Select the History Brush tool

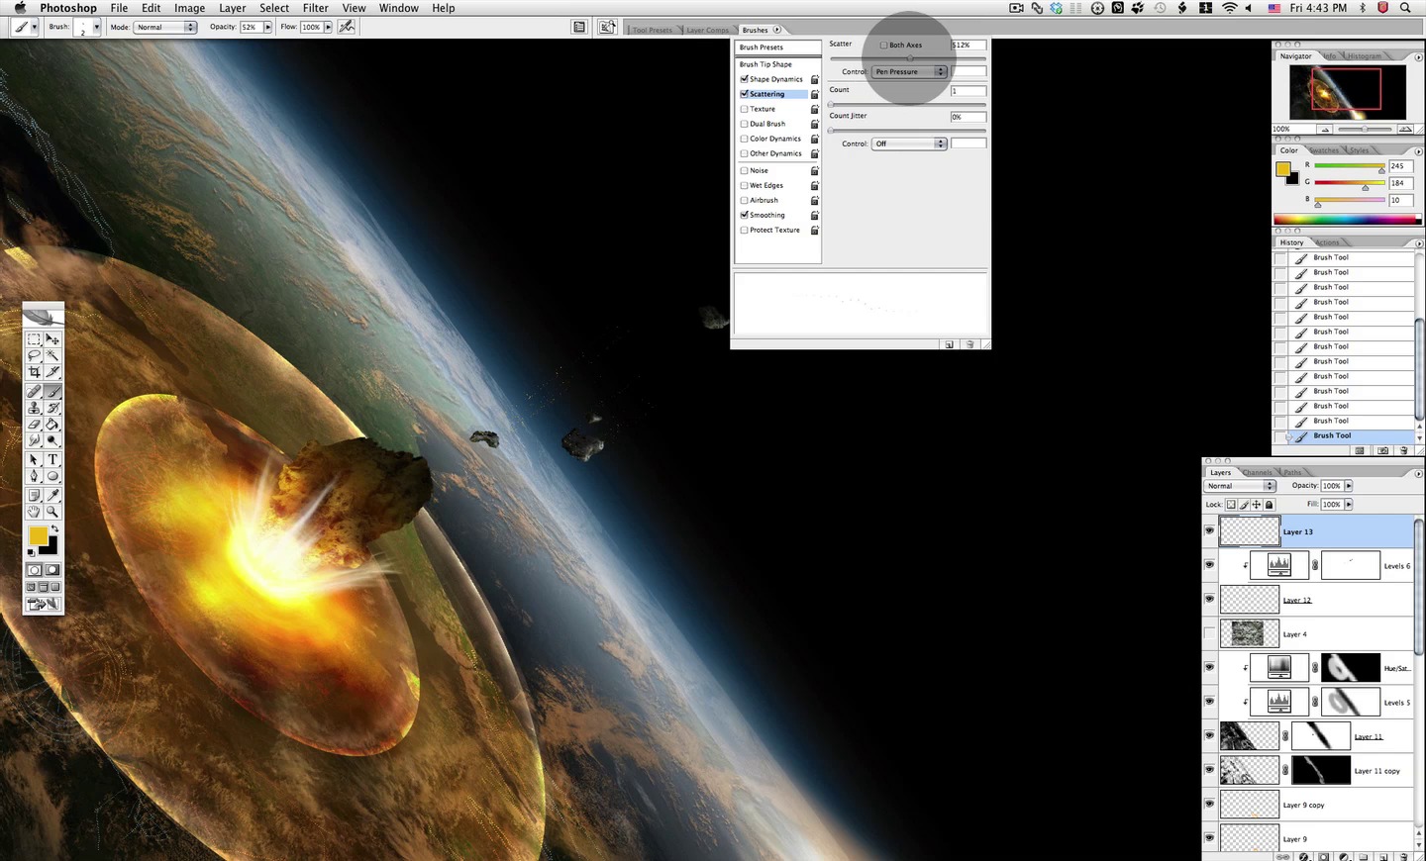(x=52, y=408)
